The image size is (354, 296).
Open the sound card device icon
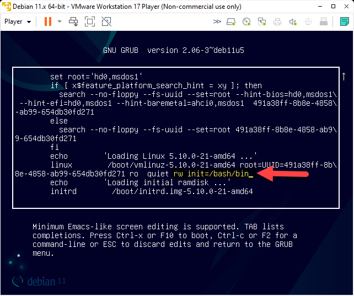pos(293,21)
